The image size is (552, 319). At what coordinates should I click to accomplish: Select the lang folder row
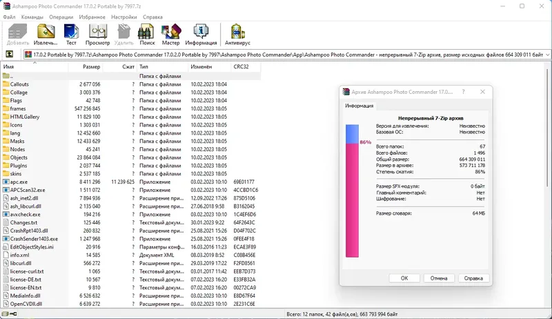[x=131, y=133]
